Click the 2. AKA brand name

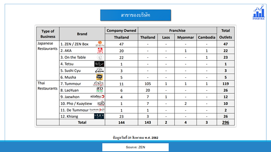(x=66, y=51)
